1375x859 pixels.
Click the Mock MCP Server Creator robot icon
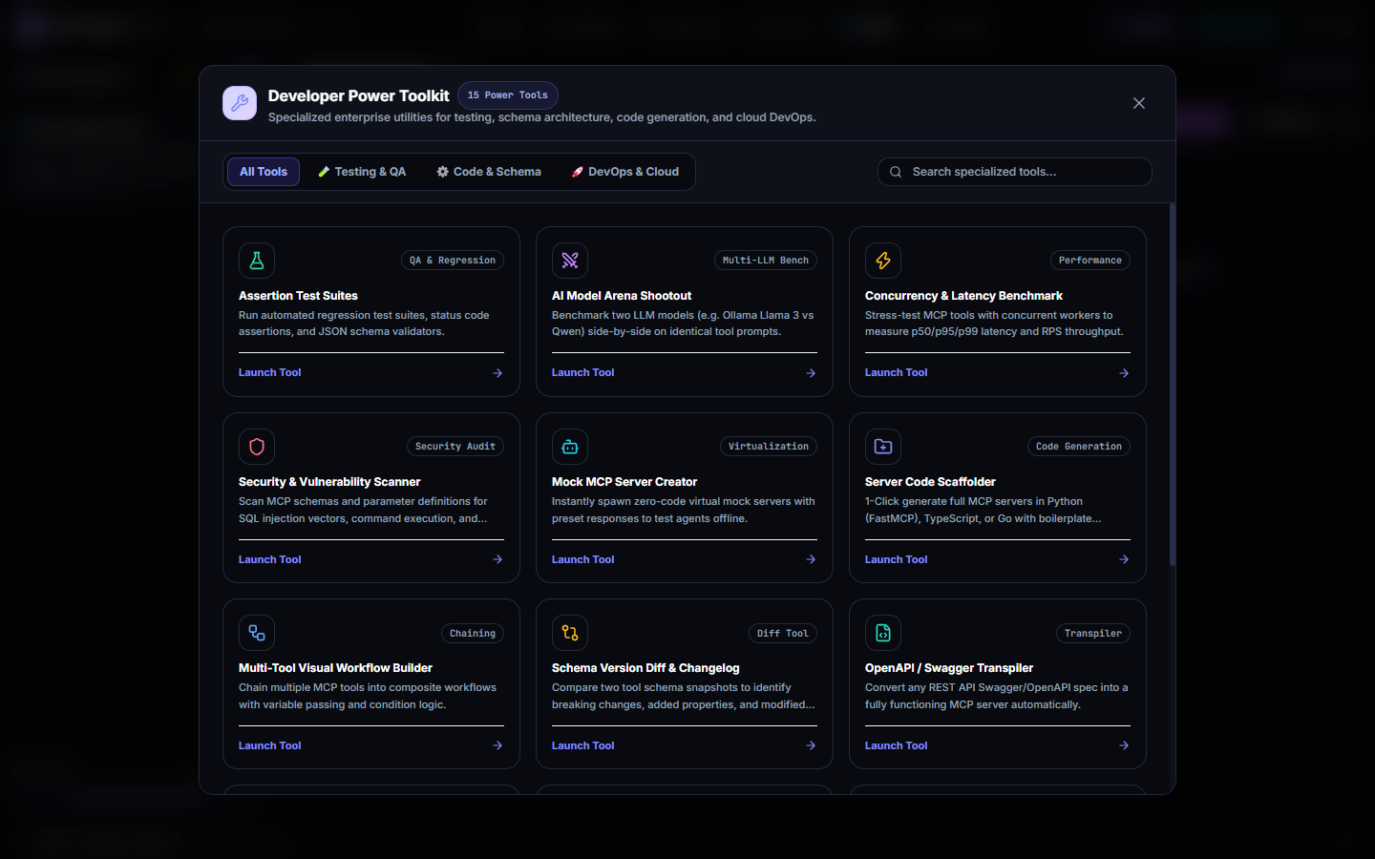[570, 447]
